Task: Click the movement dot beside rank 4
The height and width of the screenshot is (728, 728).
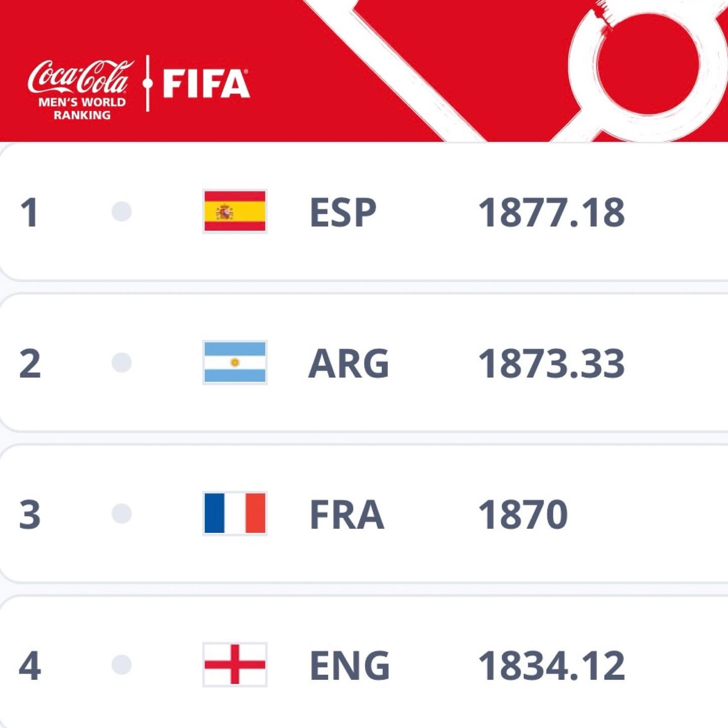Action: (121, 664)
